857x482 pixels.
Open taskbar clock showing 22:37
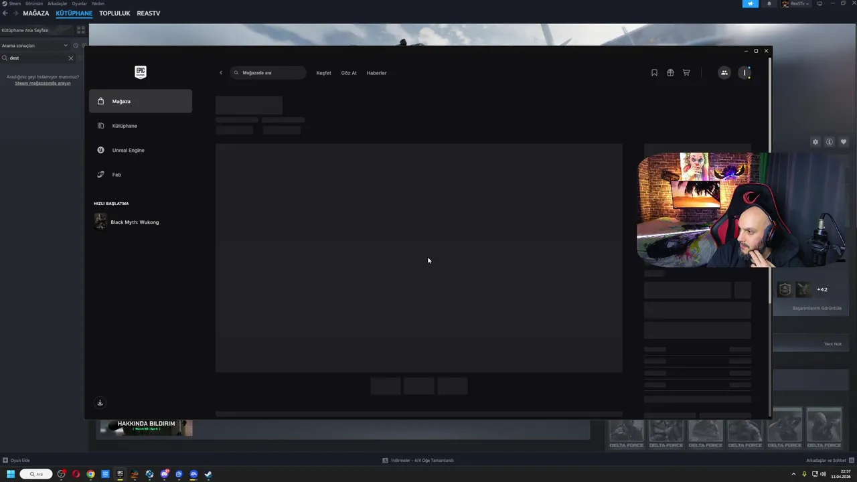pos(841,474)
